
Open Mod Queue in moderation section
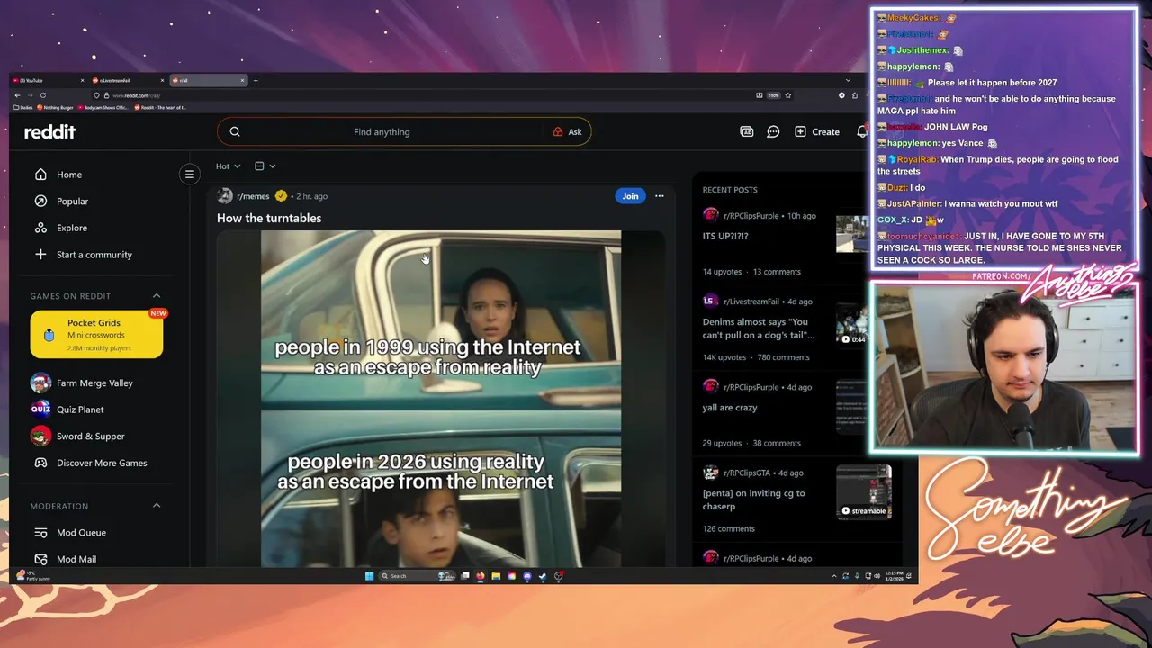pos(81,533)
